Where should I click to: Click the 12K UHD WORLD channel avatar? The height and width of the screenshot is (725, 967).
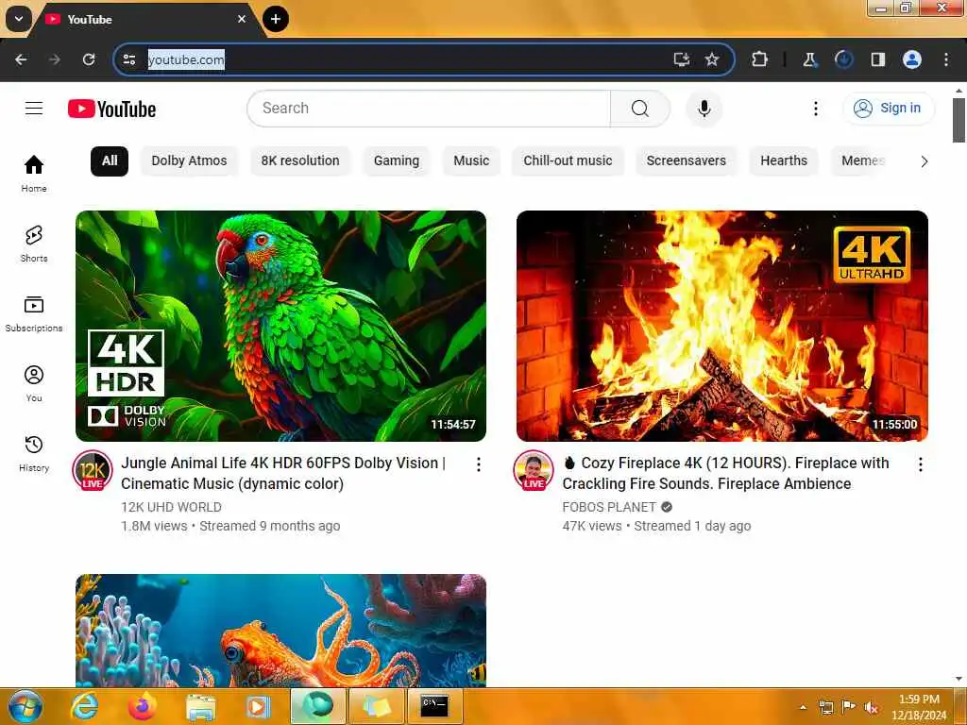point(93,471)
